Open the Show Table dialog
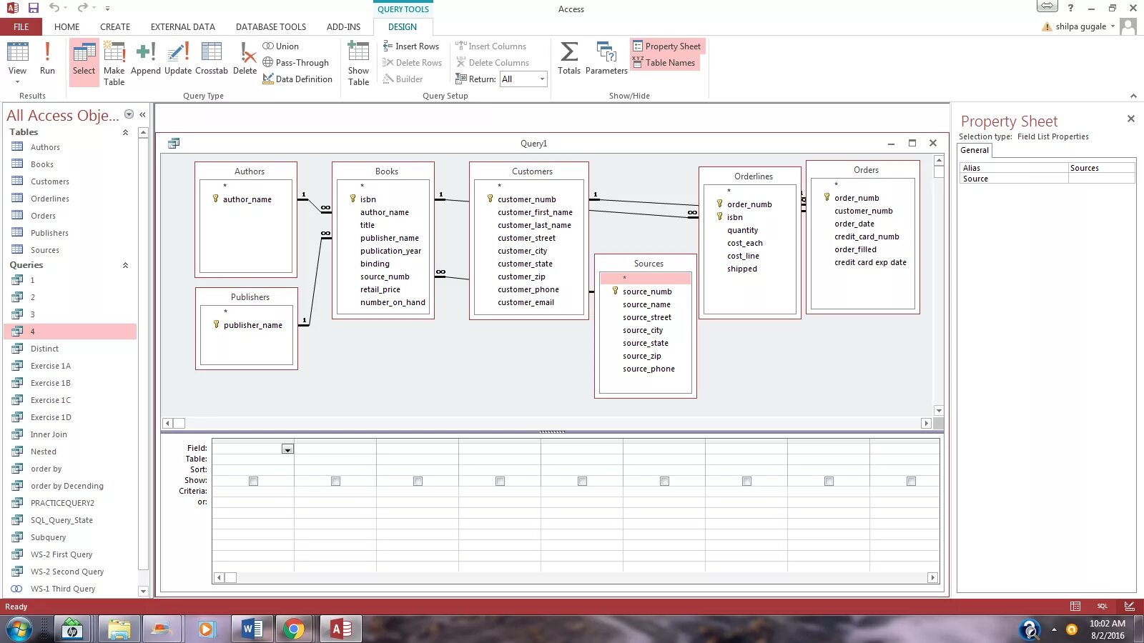 coord(358,63)
